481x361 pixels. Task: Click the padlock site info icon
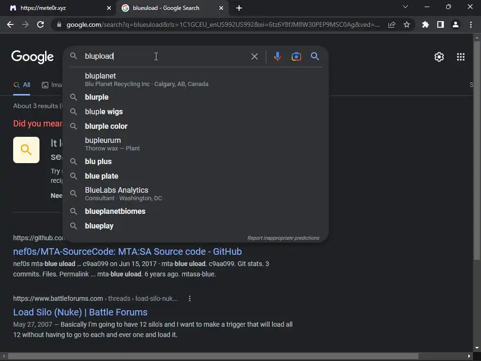tap(59, 24)
